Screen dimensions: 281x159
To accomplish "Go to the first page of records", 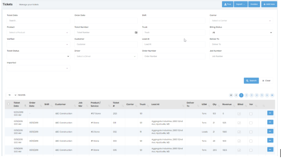I will pyautogui.click(x=231, y=95).
